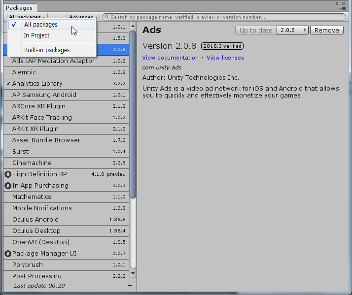This screenshot has width=352, height=295.
Task: Click the plus icon to add package
Action: pos(130,285)
